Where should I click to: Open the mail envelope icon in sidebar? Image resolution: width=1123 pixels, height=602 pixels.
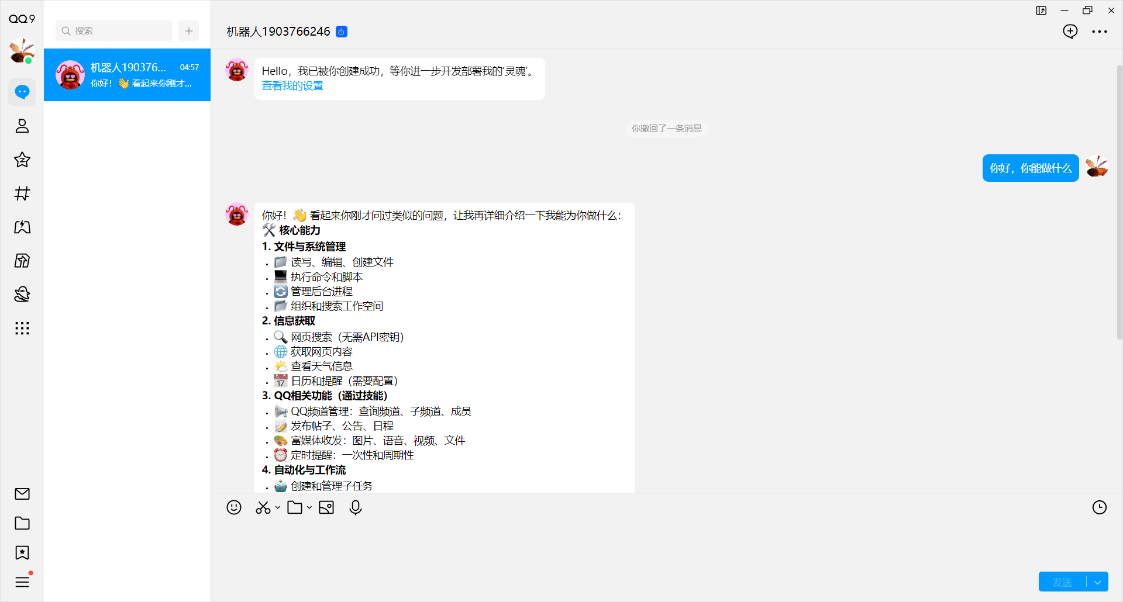[x=22, y=494]
